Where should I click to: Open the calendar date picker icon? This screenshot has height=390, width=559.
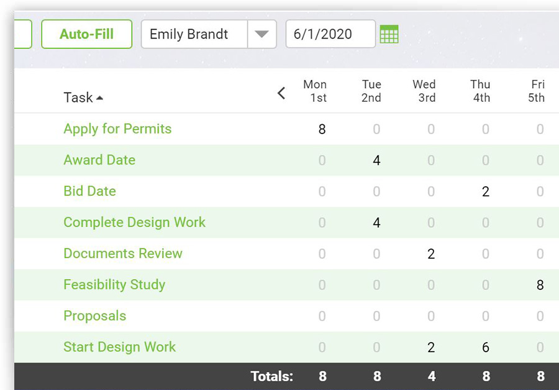389,34
